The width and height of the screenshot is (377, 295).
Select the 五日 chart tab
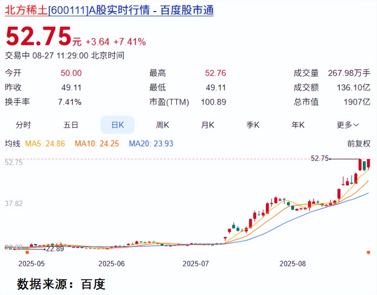coord(71,125)
